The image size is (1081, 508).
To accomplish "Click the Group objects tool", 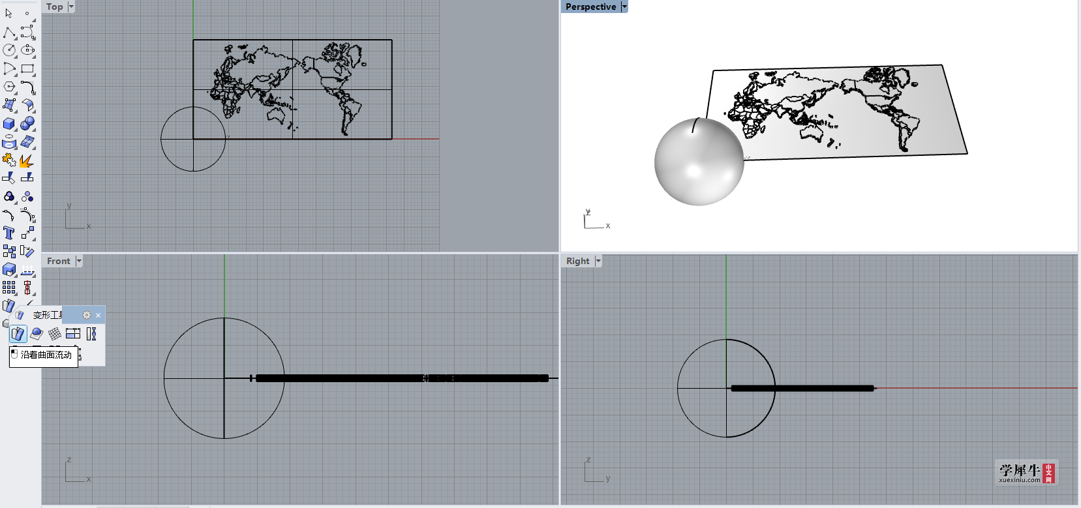I will pyautogui.click(x=8, y=196).
